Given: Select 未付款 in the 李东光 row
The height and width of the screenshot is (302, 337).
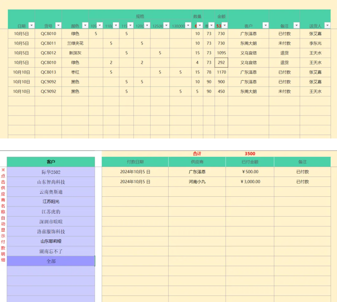Looking at the screenshot, I should coord(284,43).
